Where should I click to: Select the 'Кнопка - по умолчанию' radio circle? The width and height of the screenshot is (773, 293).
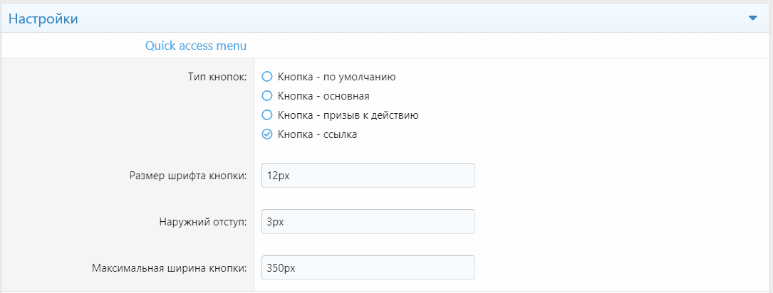tap(267, 76)
